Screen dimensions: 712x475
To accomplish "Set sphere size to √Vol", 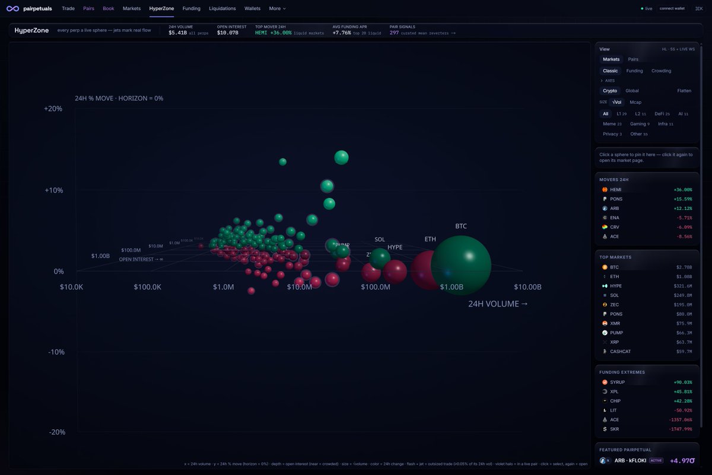I will click(x=617, y=102).
